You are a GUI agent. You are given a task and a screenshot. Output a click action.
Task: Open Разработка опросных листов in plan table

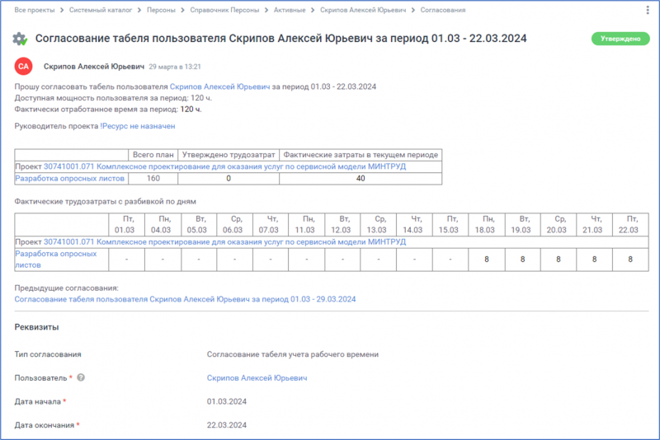coord(69,178)
